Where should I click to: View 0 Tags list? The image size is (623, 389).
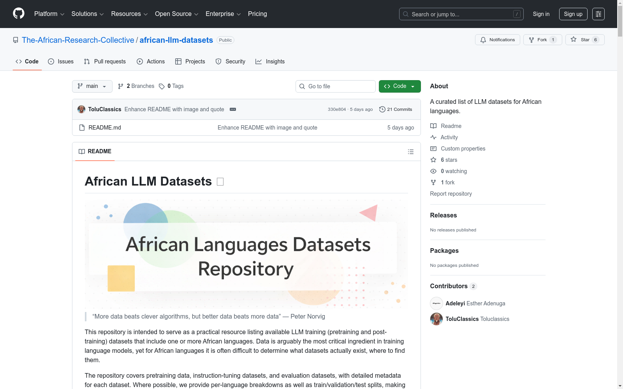[x=171, y=86]
